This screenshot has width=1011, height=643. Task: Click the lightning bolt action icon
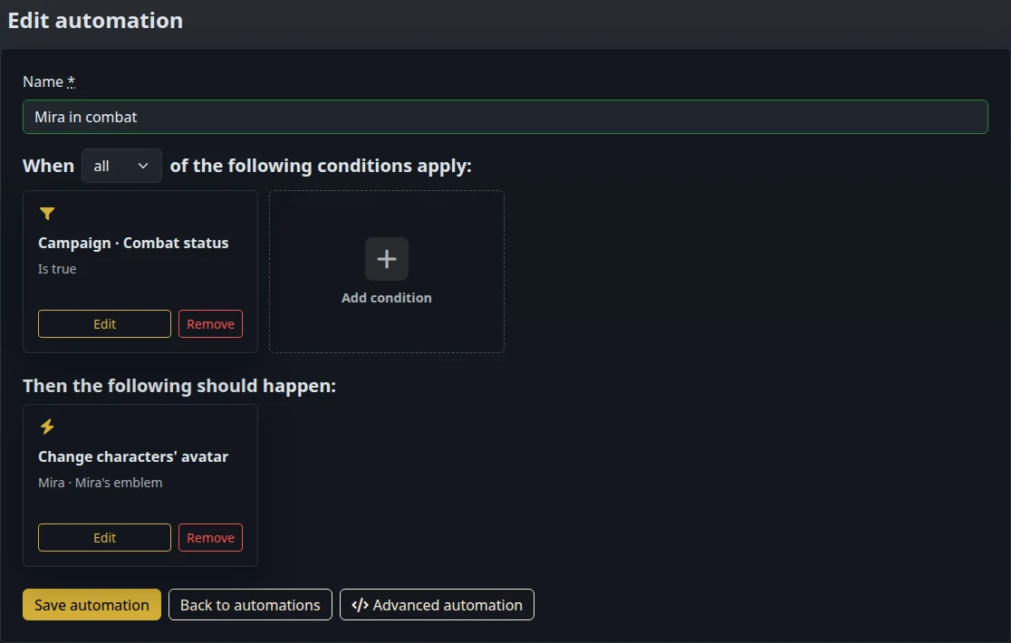(x=47, y=427)
